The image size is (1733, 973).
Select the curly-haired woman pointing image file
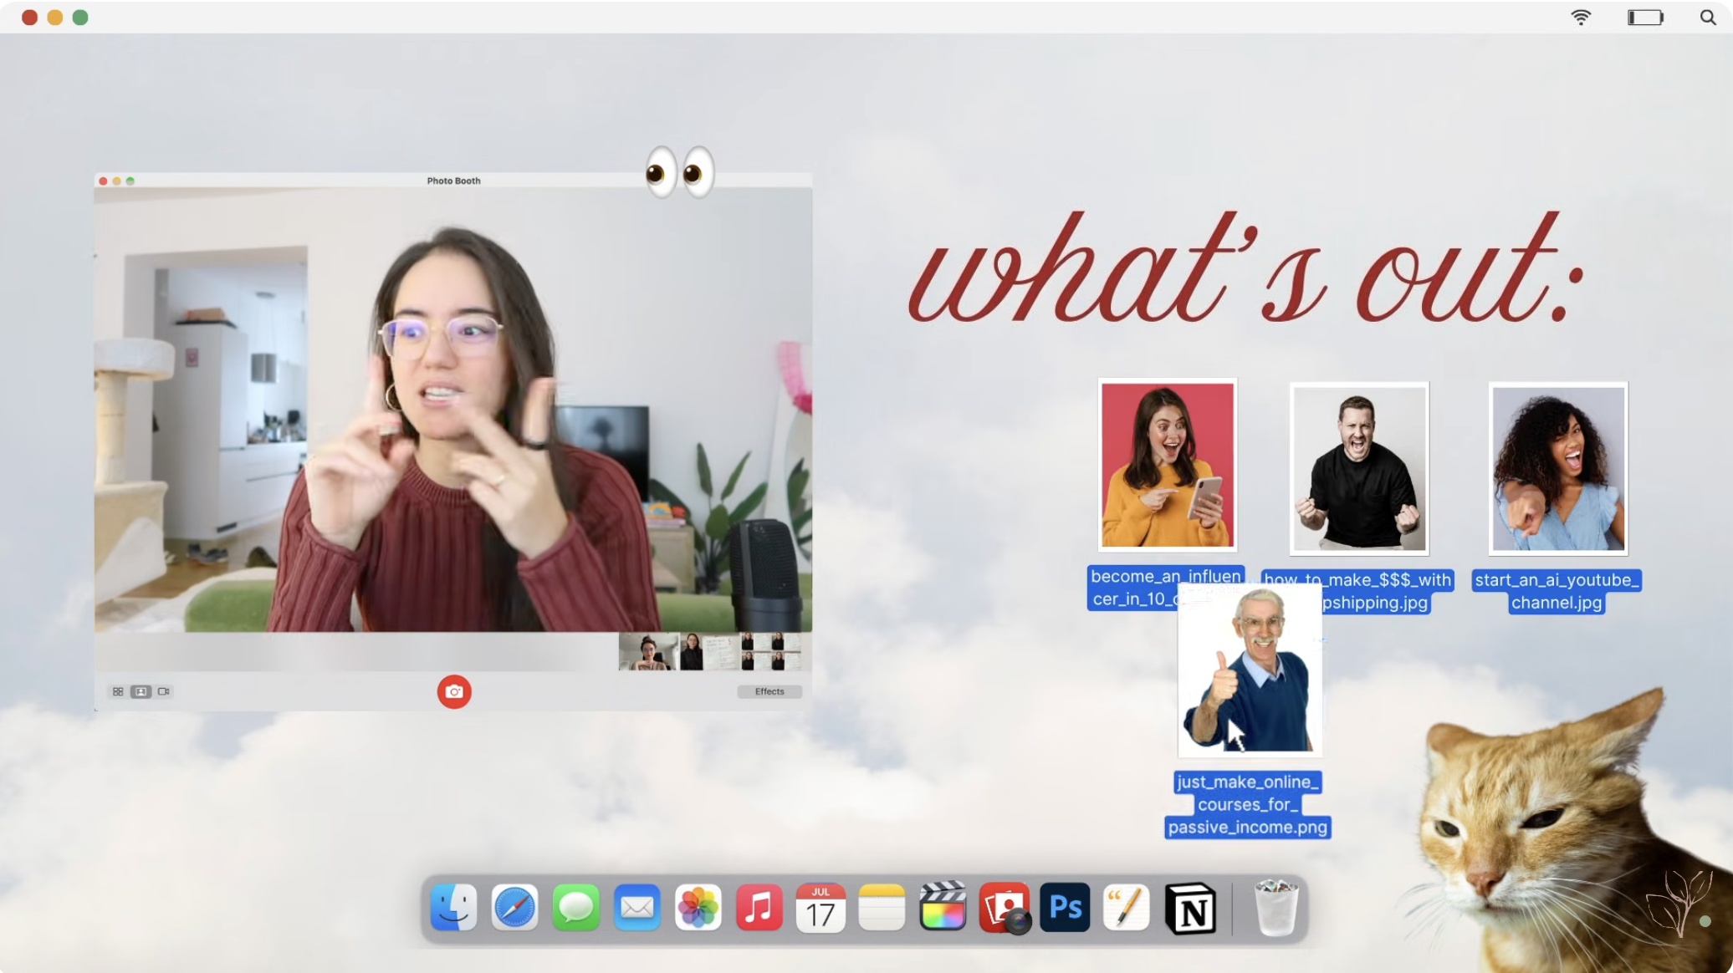[1558, 468]
